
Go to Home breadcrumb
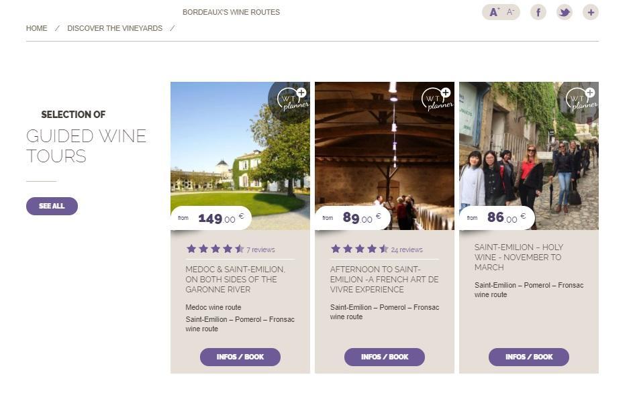[36, 28]
